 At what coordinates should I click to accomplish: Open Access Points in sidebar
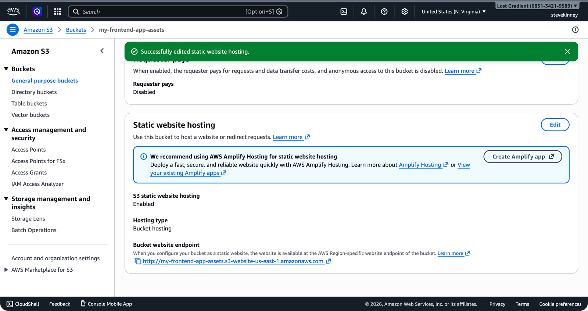click(29, 150)
